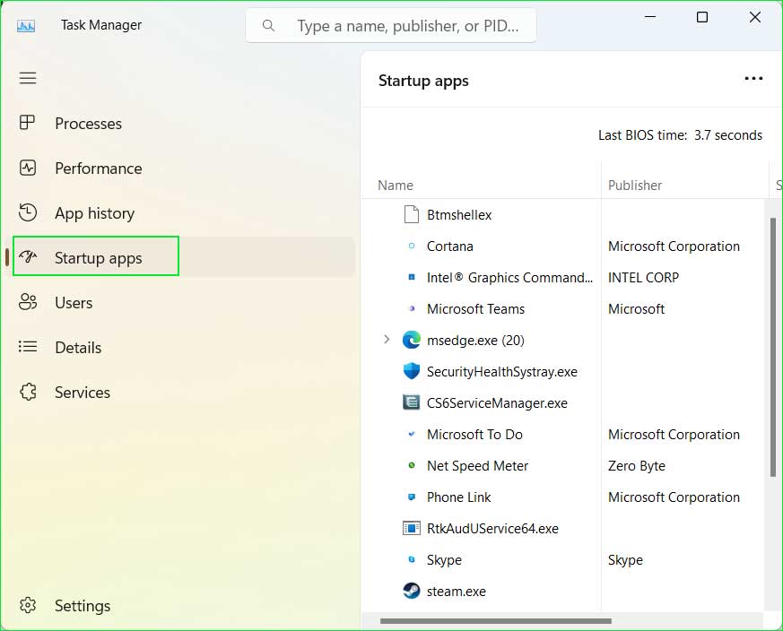The width and height of the screenshot is (783, 631).
Task: Click the search box for name or PID
Action: pos(391,25)
